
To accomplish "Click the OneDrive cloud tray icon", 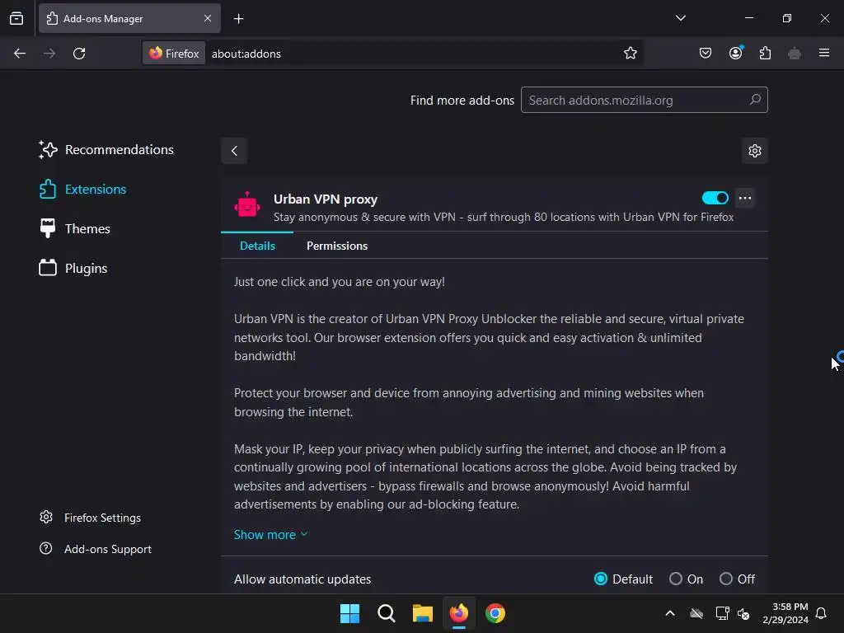I will tap(696, 613).
